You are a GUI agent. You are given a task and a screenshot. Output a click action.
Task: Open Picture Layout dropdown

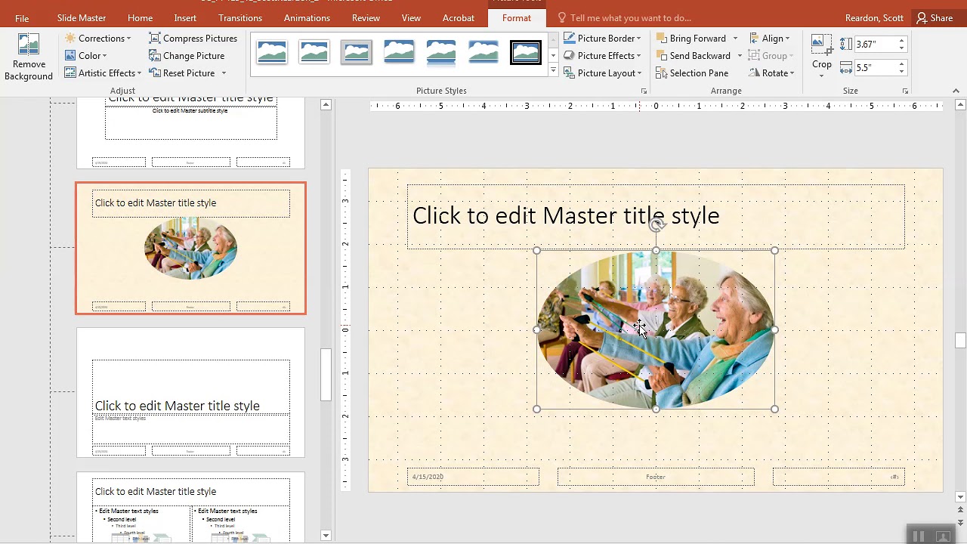603,73
